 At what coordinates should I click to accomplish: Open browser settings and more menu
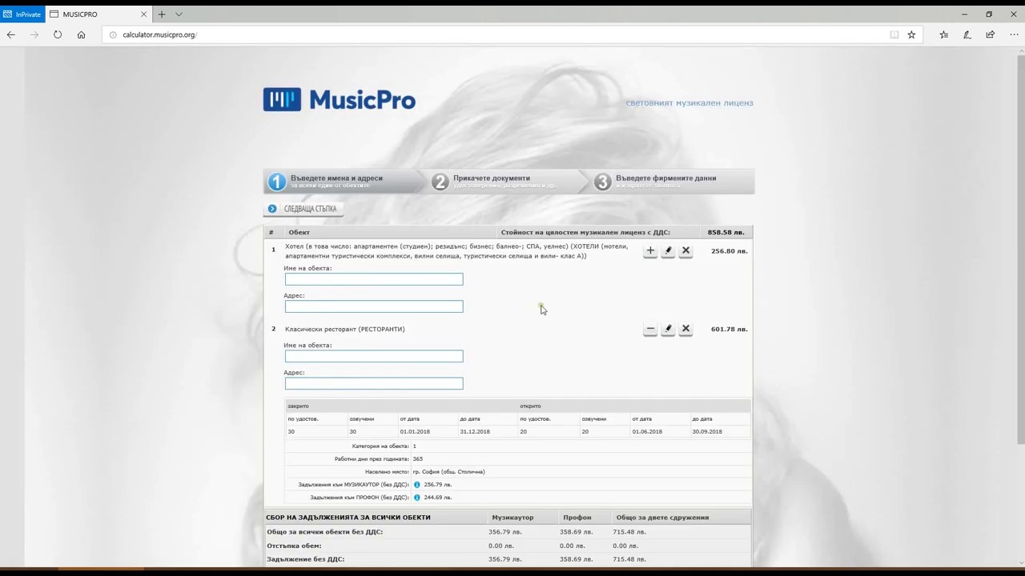click(1012, 34)
